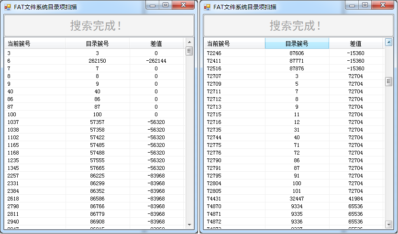Viewport: 398px width, 234px height.
Task: Click the left window's title bar app icon
Action: tap(7, 7)
